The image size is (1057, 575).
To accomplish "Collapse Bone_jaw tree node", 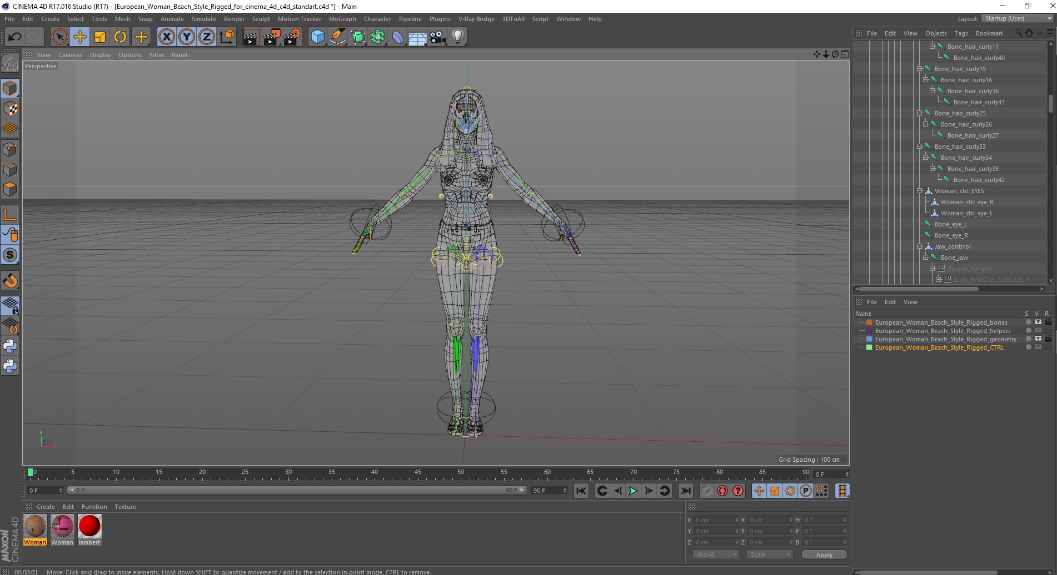I will click(x=926, y=258).
